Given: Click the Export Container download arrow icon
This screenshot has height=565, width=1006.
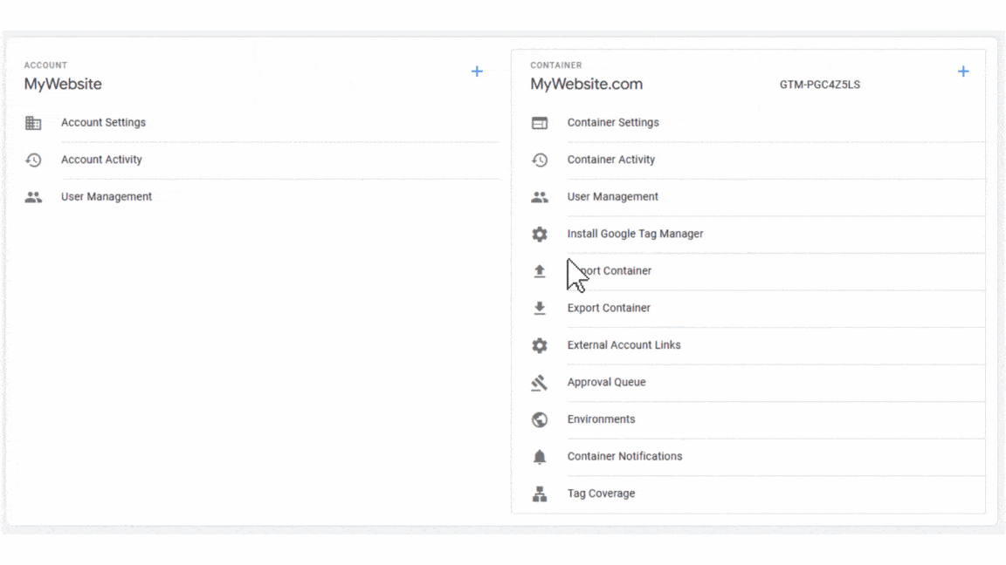Looking at the screenshot, I should coord(540,309).
